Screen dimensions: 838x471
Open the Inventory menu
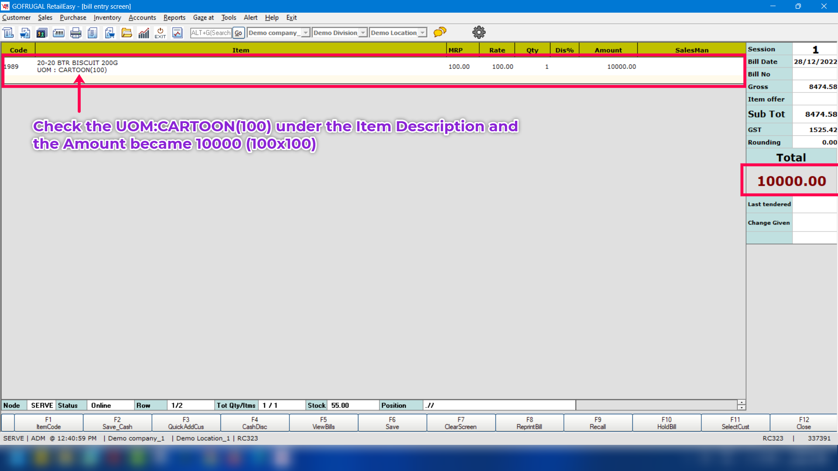click(x=107, y=17)
